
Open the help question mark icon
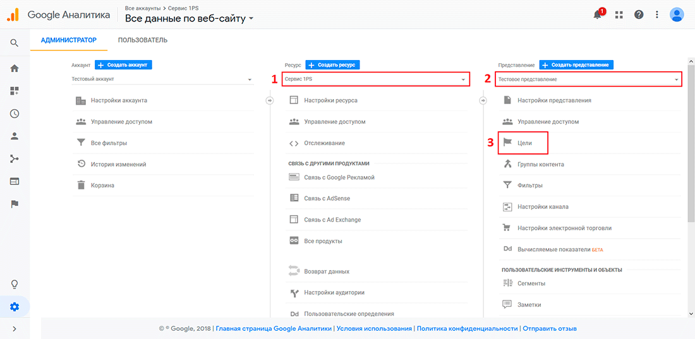pyautogui.click(x=639, y=15)
